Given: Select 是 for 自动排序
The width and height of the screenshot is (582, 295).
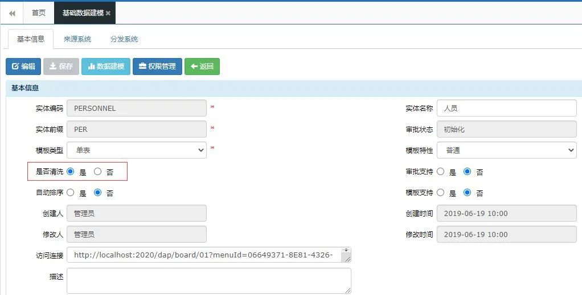Looking at the screenshot, I should (x=71, y=193).
